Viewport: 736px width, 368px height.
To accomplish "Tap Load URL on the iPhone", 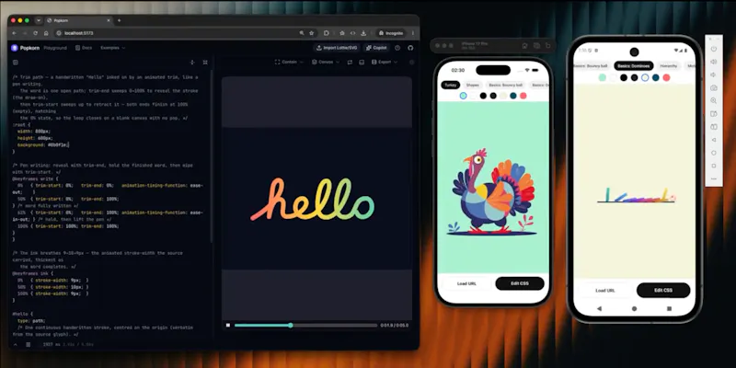I will 466,283.
